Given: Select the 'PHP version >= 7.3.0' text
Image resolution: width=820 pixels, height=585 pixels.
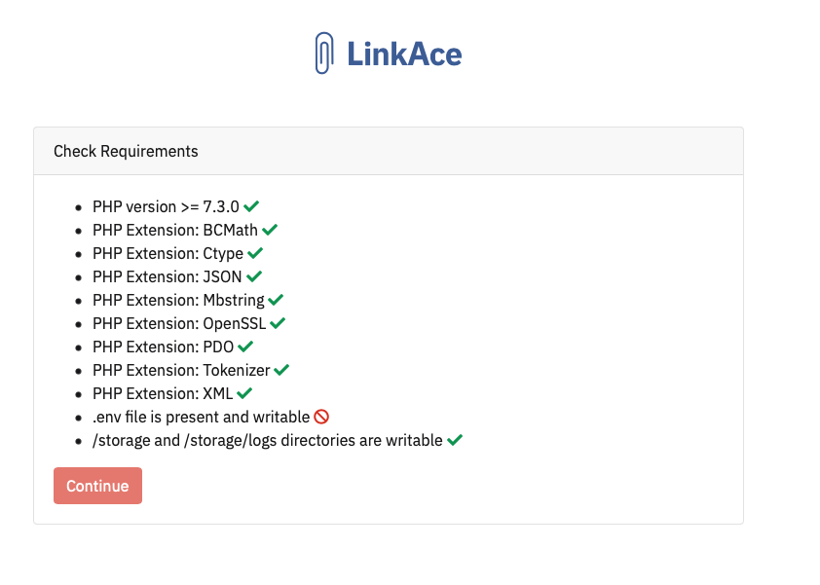Looking at the screenshot, I should 166,205.
